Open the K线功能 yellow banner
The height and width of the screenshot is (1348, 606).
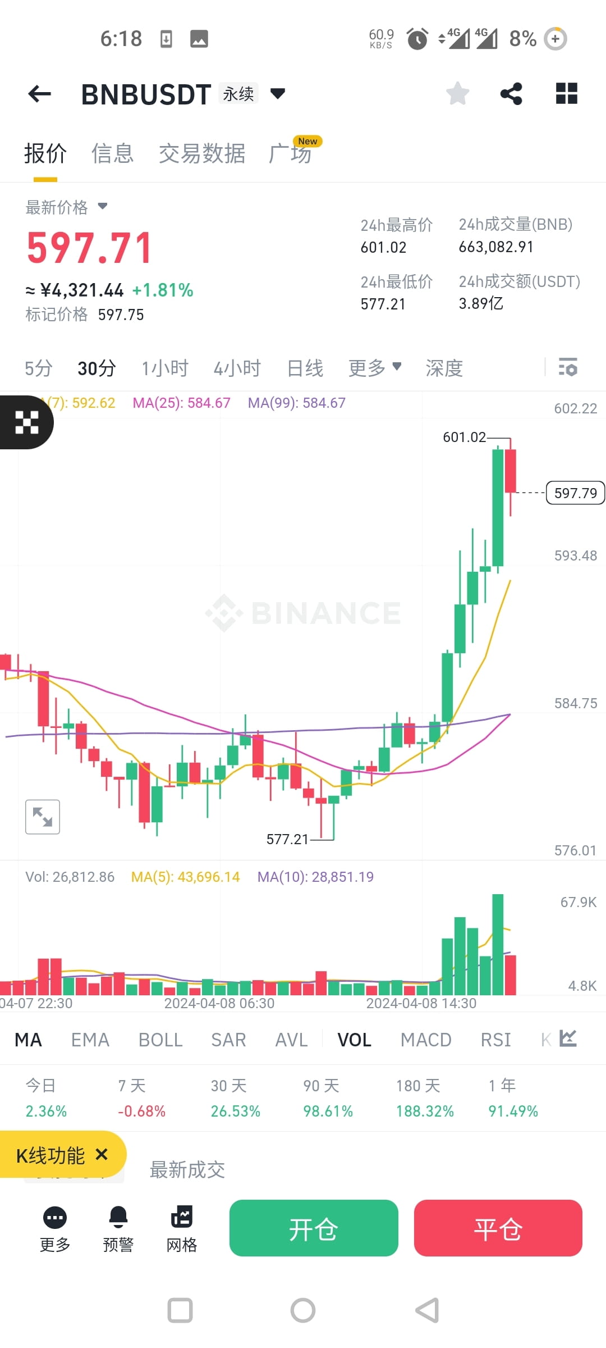pyautogui.click(x=50, y=1155)
